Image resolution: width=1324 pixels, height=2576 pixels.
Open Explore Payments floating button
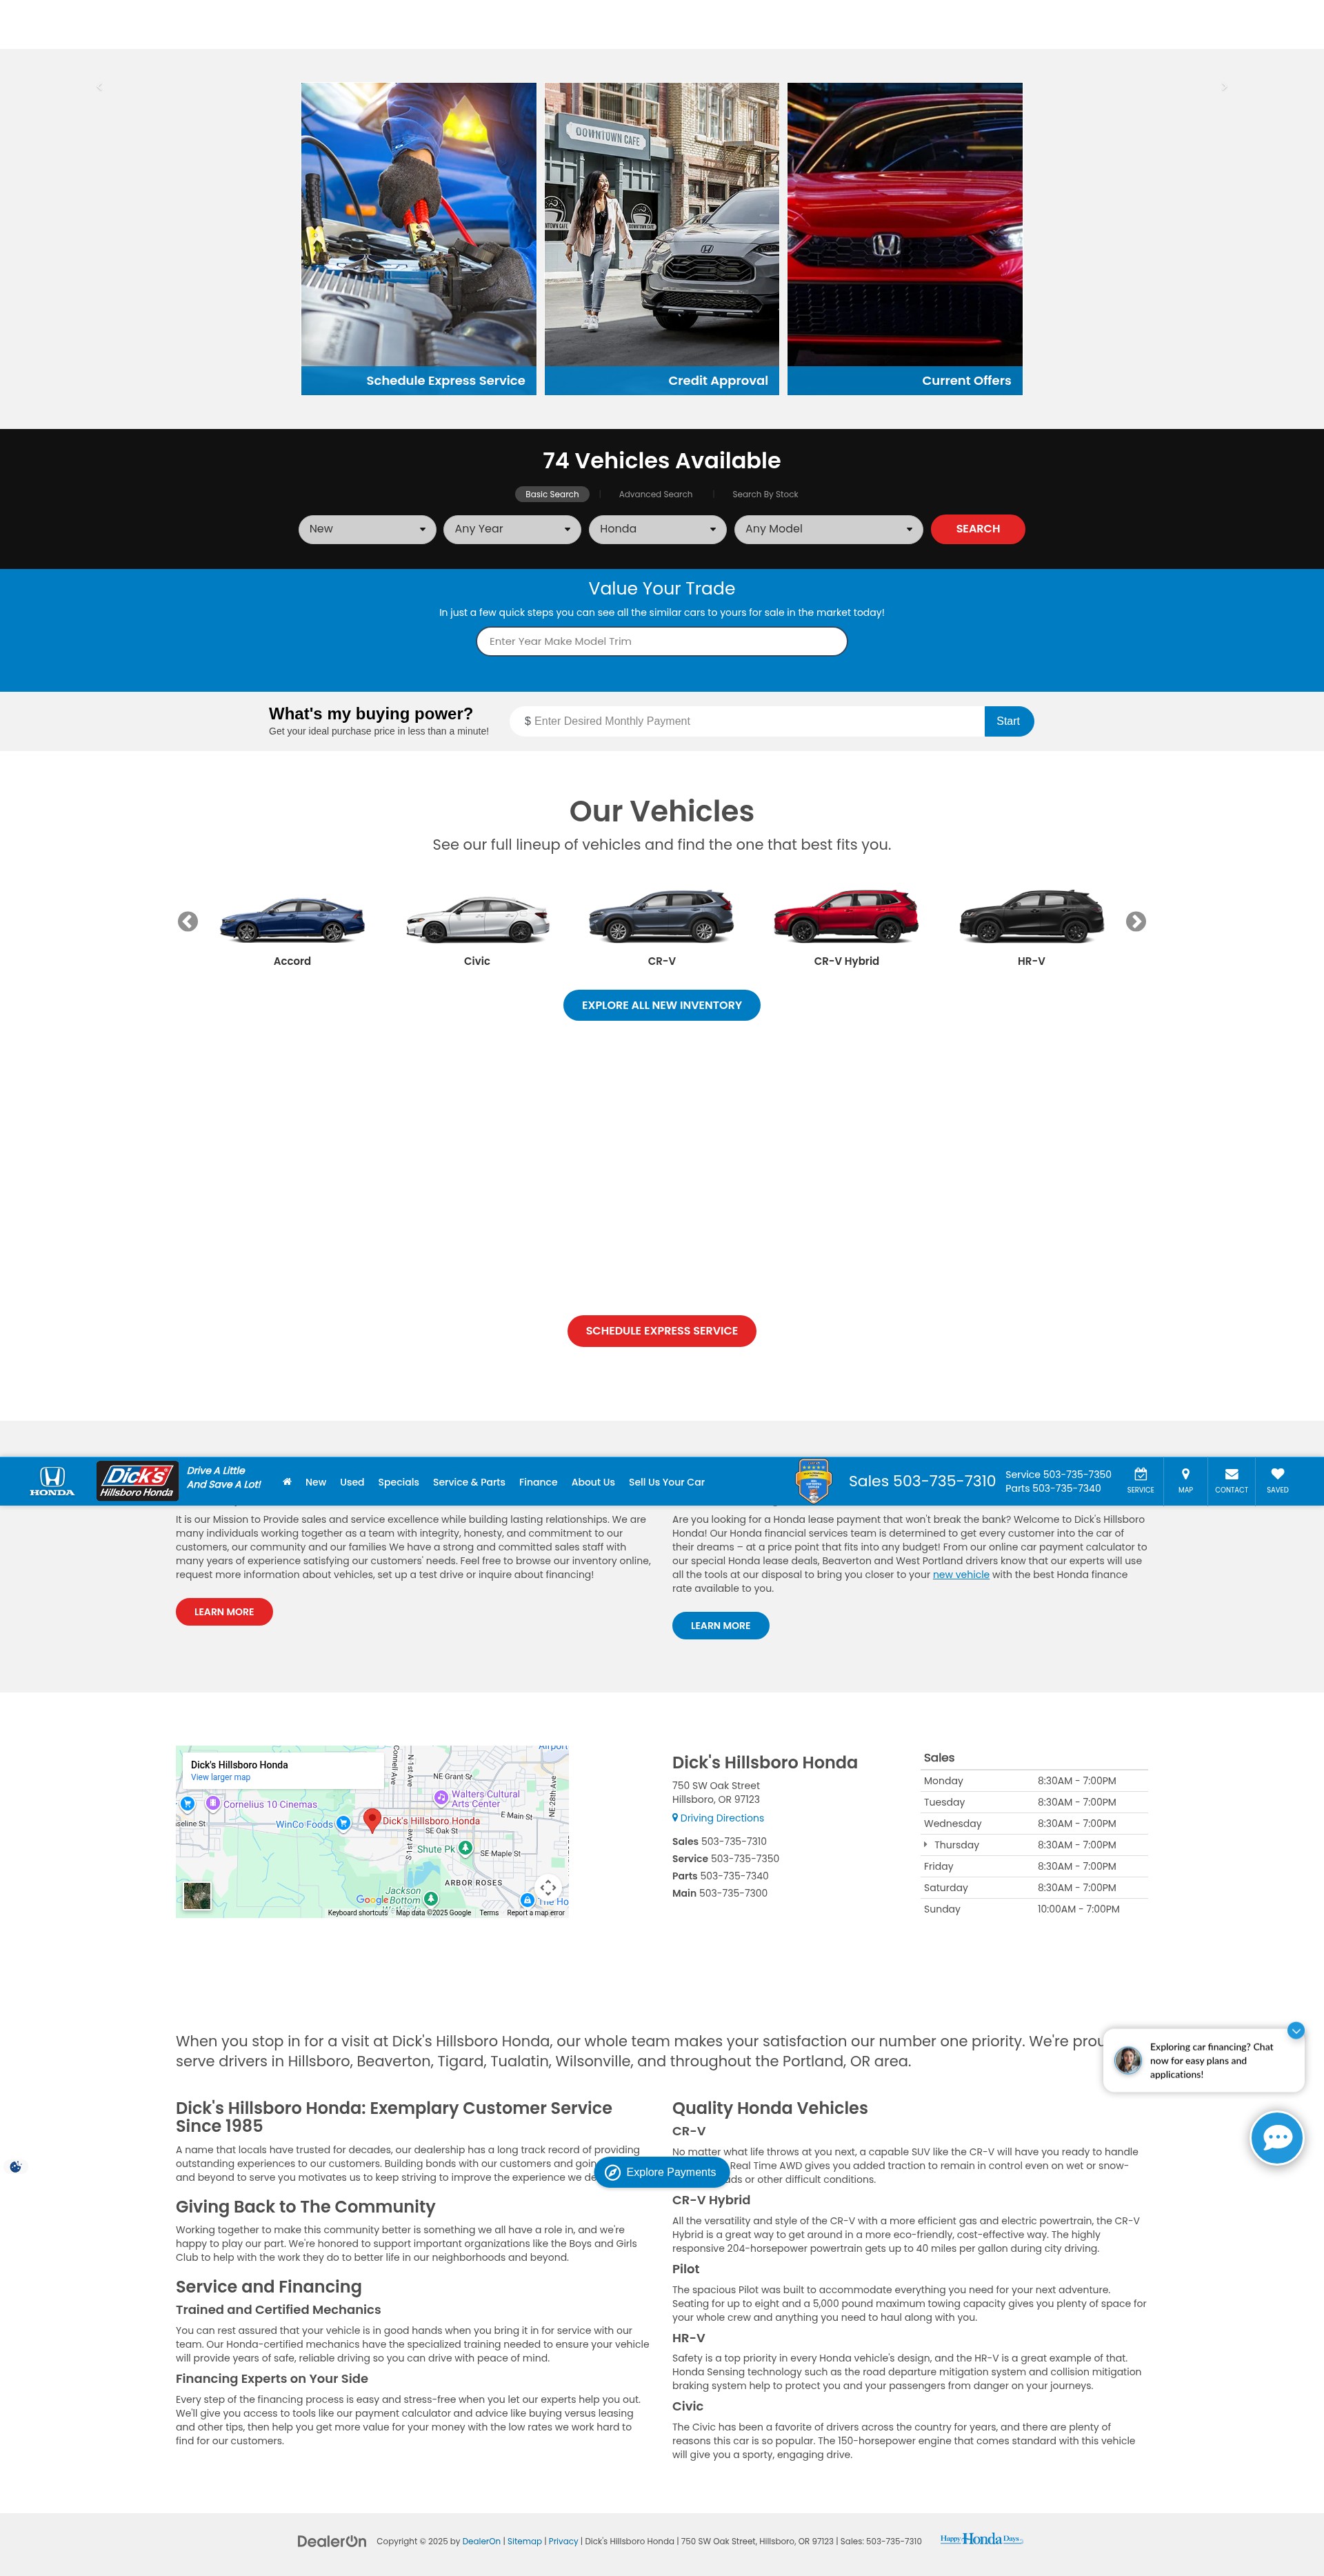pos(662,2172)
